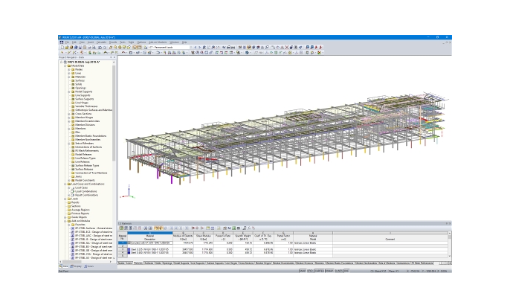This screenshot has height=308, width=510.
Task: Select Member Elastic Foundations tree item
Action: click(91, 135)
